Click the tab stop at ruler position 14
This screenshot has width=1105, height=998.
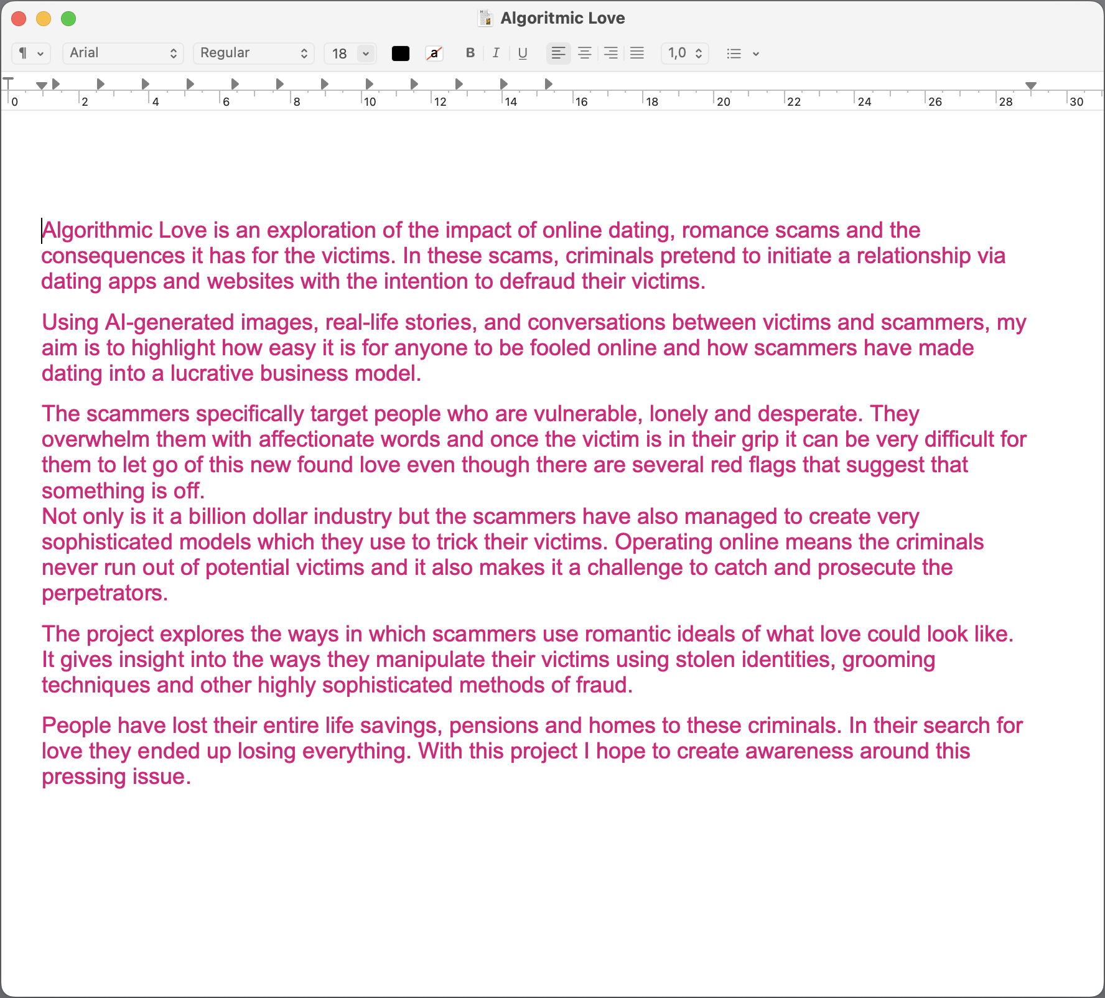tap(503, 83)
